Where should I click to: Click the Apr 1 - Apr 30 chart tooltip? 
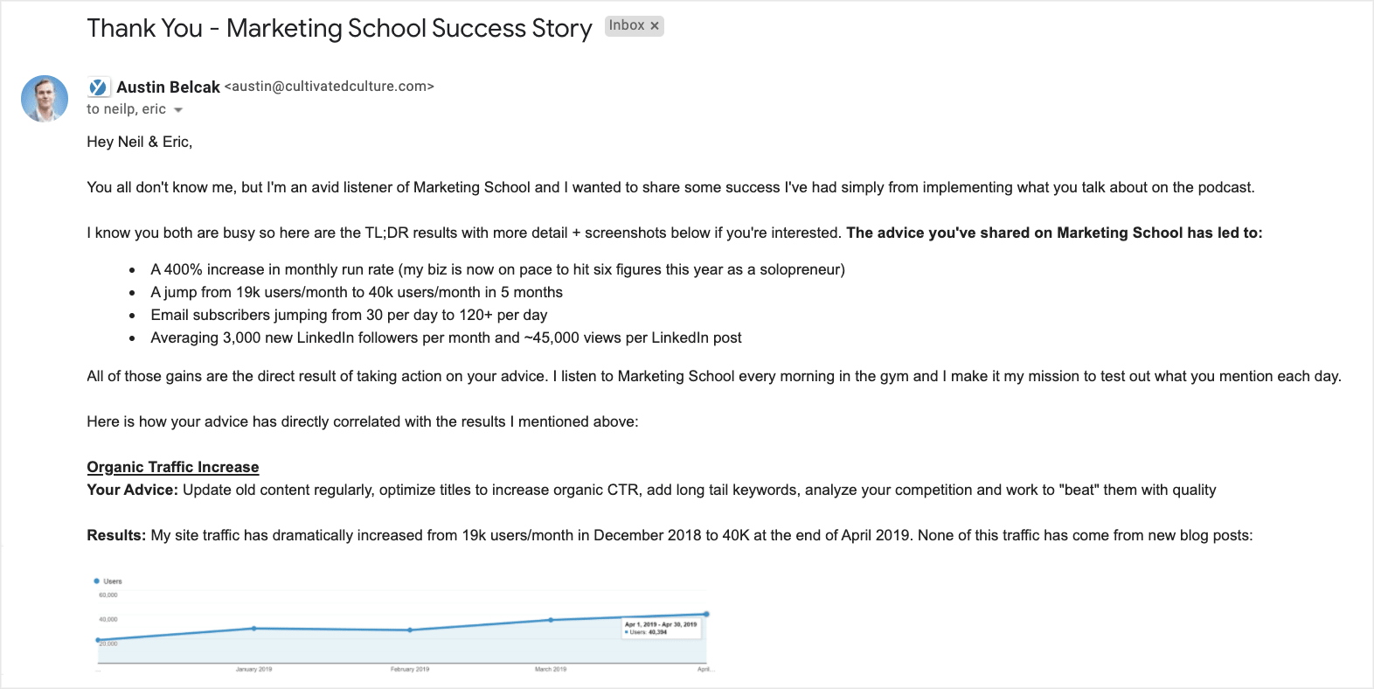[661, 628]
